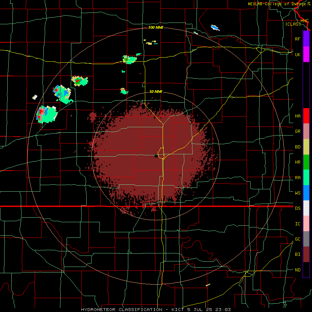Click the Hydrometeor Classification KICT title text
The width and height of the screenshot is (312, 312).
156,310
